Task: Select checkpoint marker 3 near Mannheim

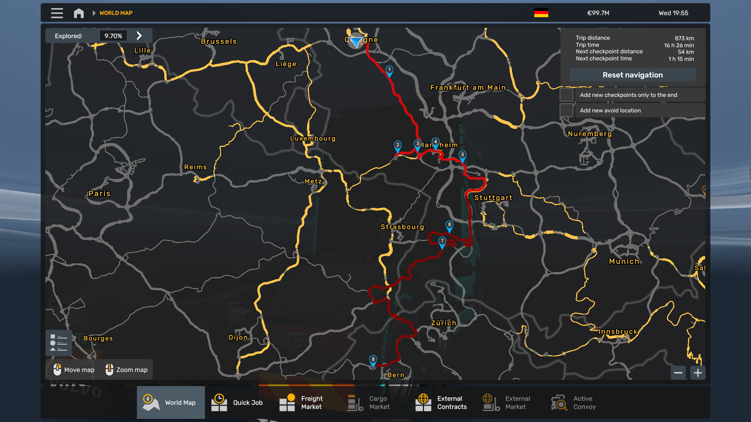Action: pyautogui.click(x=417, y=145)
